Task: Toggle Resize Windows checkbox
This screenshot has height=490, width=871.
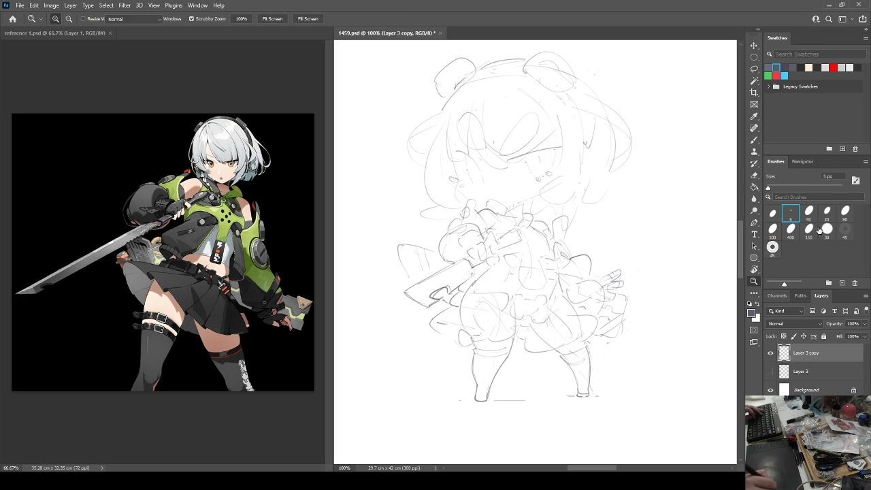Action: [83, 19]
